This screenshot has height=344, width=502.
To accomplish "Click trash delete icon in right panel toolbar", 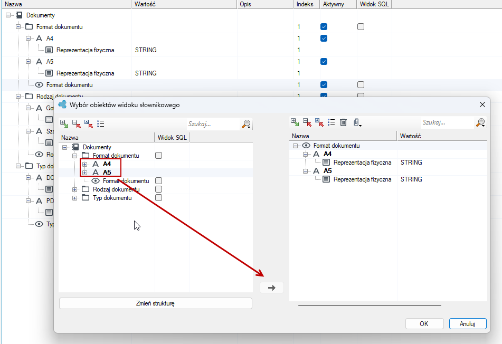I will (343, 122).
